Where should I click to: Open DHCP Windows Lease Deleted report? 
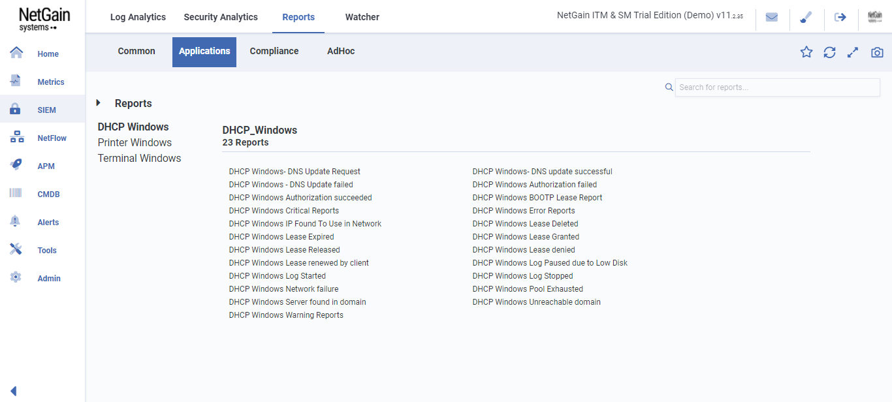(x=525, y=223)
